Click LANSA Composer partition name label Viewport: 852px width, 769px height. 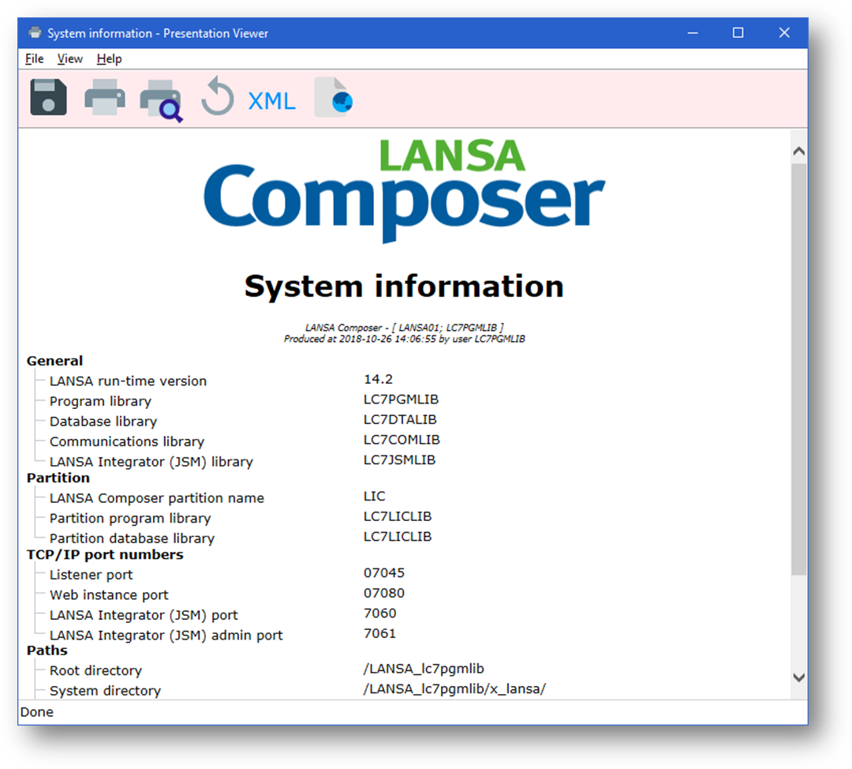point(157,498)
